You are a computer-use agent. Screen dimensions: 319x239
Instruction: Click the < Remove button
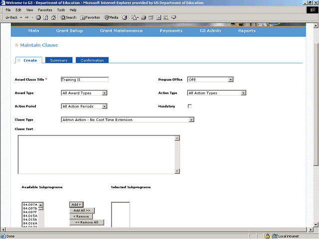pos(81,217)
